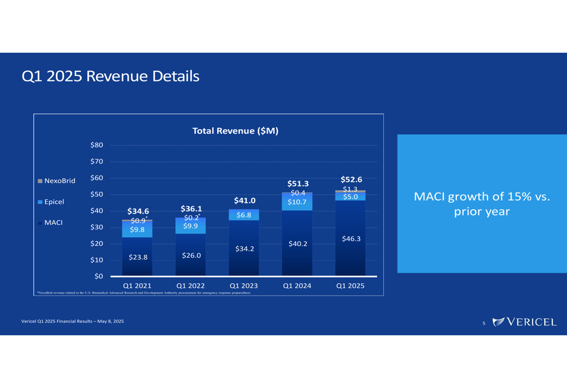Screen dimensions: 567x388
Task: Select the chart title "Total Revenue ($M)"
Action: [x=235, y=131]
